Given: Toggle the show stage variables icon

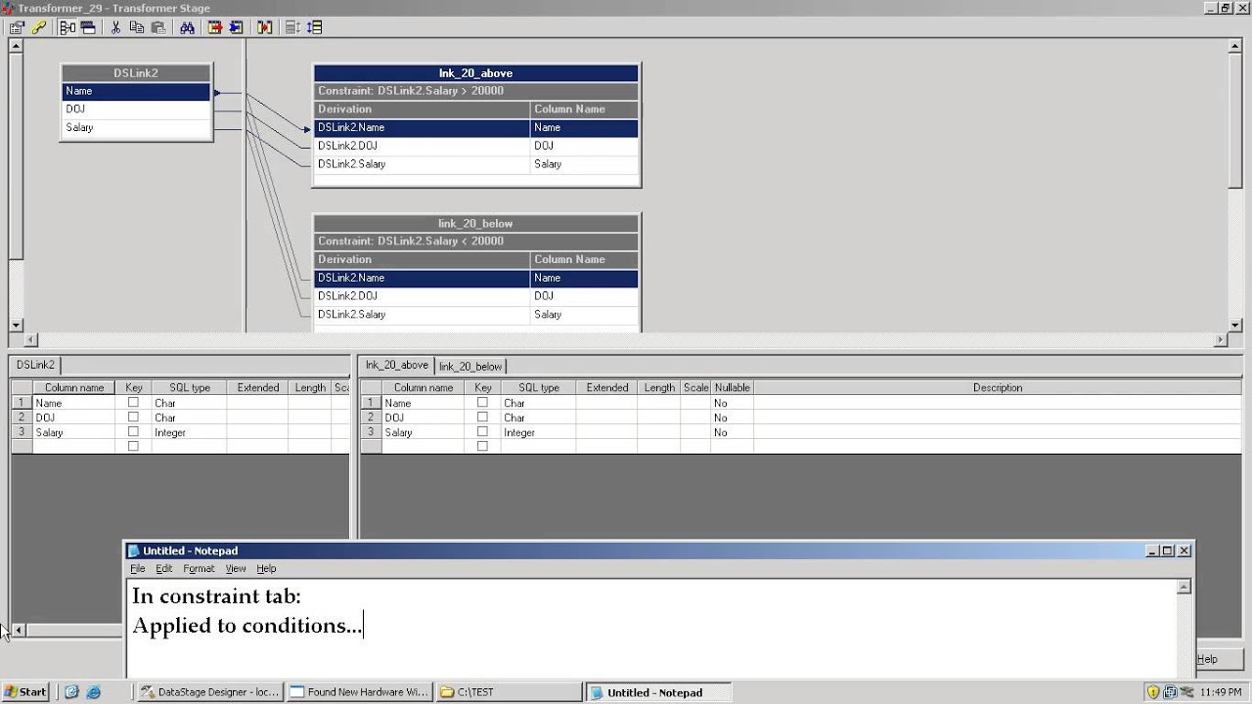Looking at the screenshot, I should (87, 27).
